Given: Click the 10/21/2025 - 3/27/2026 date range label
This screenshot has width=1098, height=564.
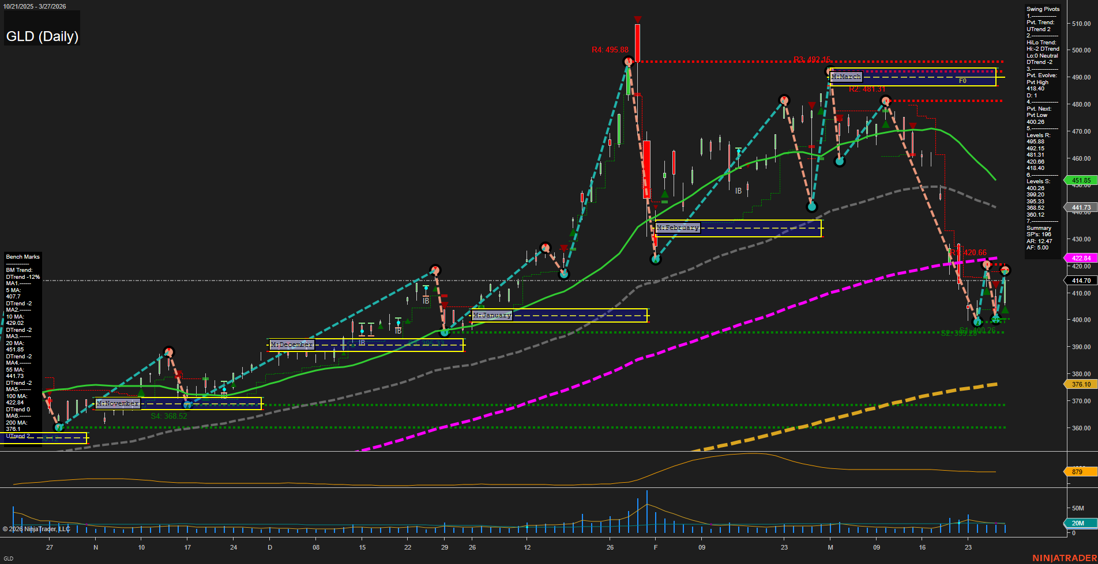Looking at the screenshot, I should point(35,6).
